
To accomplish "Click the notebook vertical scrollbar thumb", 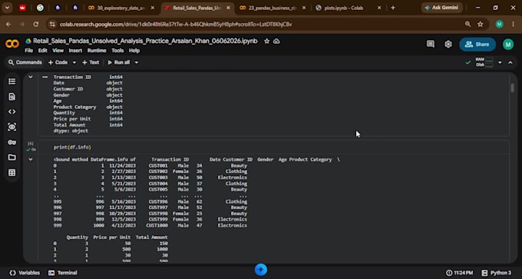I will pos(512,88).
